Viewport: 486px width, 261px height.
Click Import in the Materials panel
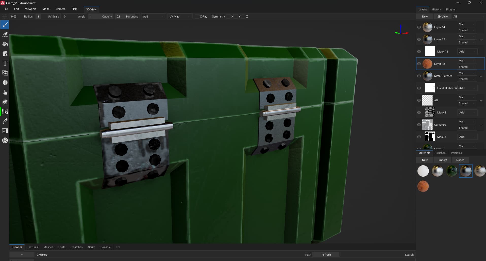point(442,160)
